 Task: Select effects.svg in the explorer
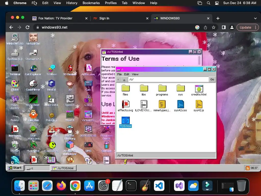tap(125, 106)
